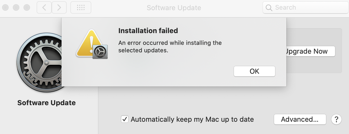Screen dimensions: 349x134
Task: Minimize the window using the middle gray button
Action: click(16, 7)
